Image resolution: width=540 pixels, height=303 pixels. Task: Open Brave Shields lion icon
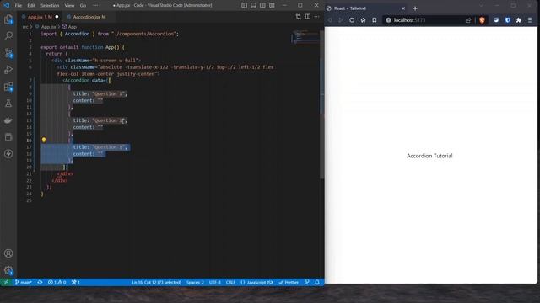coord(482,20)
